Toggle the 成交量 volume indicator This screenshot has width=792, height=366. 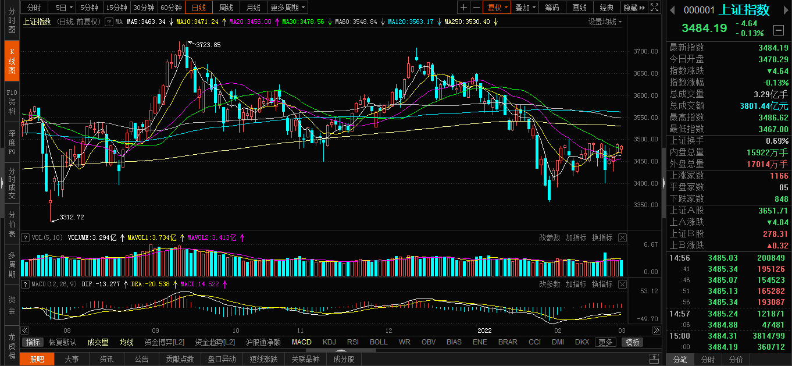coord(98,342)
